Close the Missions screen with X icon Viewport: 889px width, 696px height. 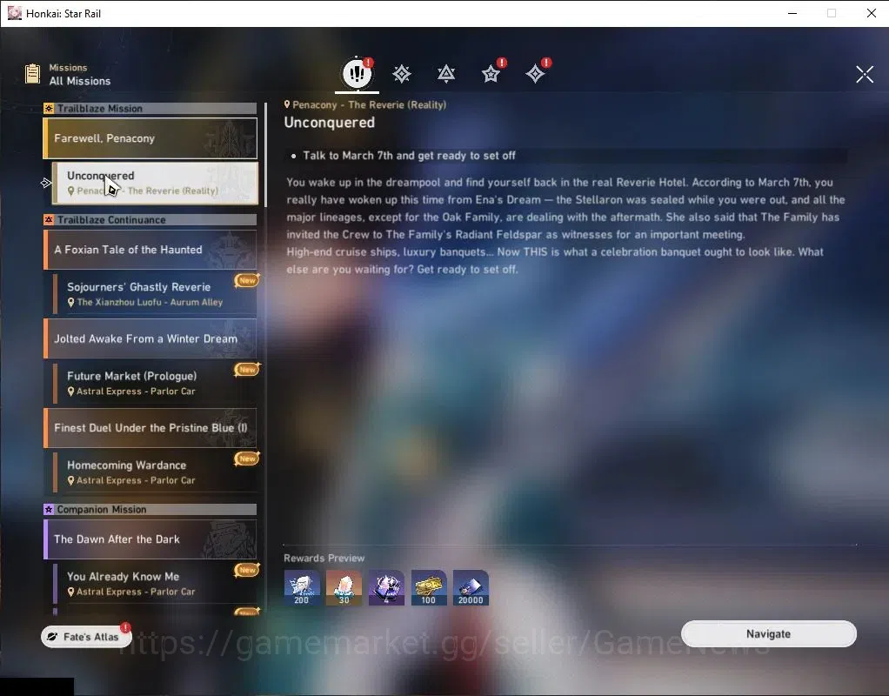click(865, 74)
